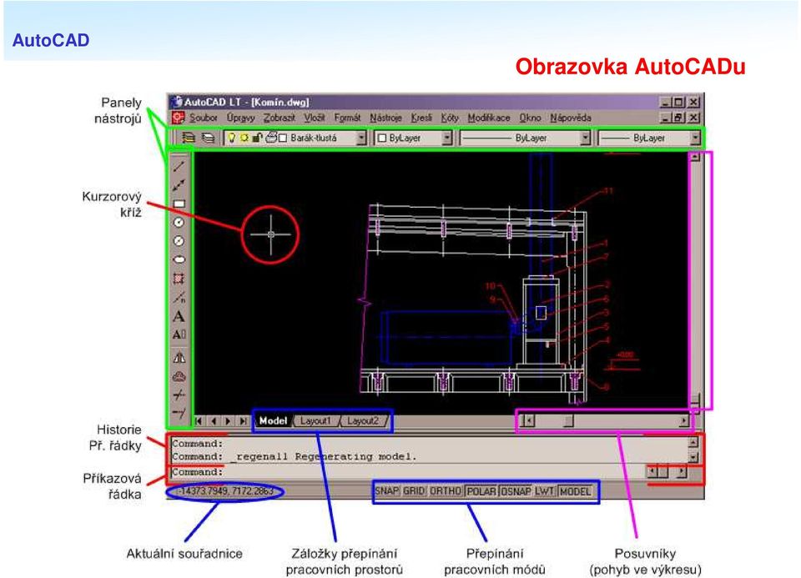
Task: Click the command history scroll up arrow
Action: (x=693, y=443)
